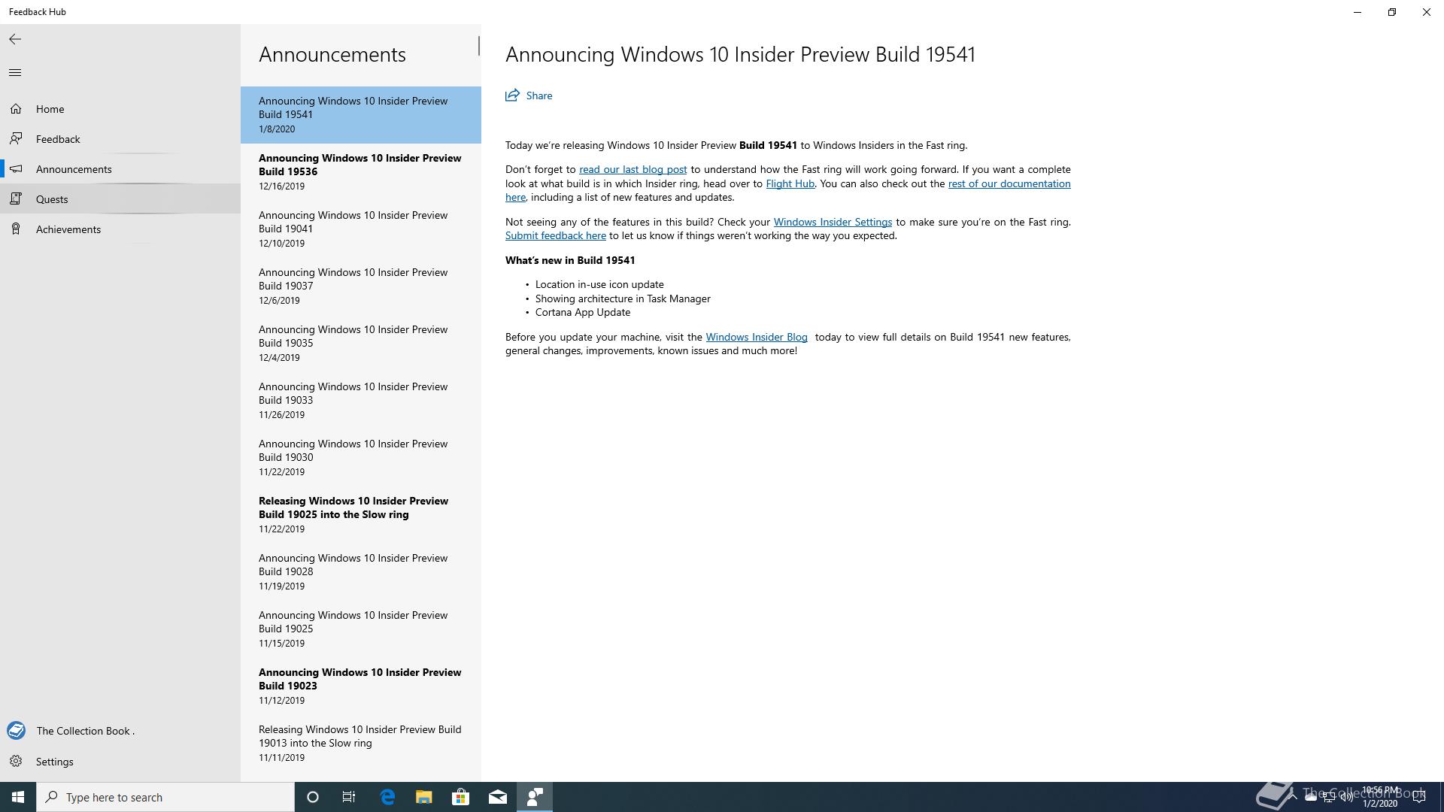Go to Home page
The width and height of the screenshot is (1444, 812).
pyautogui.click(x=120, y=109)
